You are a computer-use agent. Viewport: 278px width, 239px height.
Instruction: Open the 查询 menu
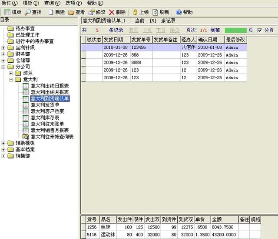coord(52,3)
